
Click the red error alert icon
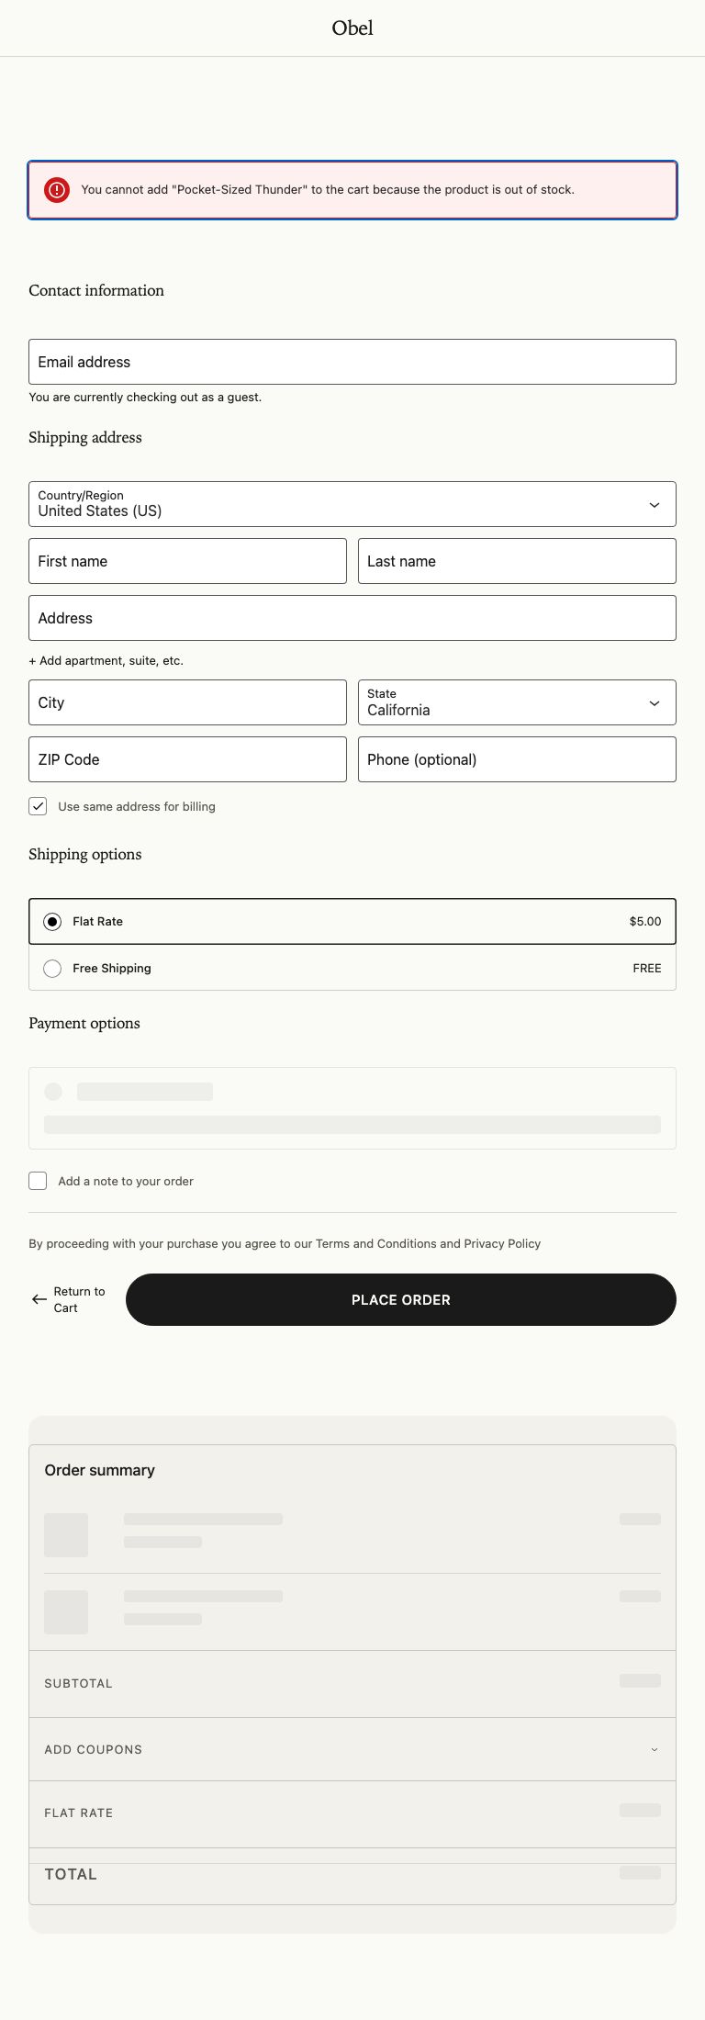pyautogui.click(x=57, y=190)
